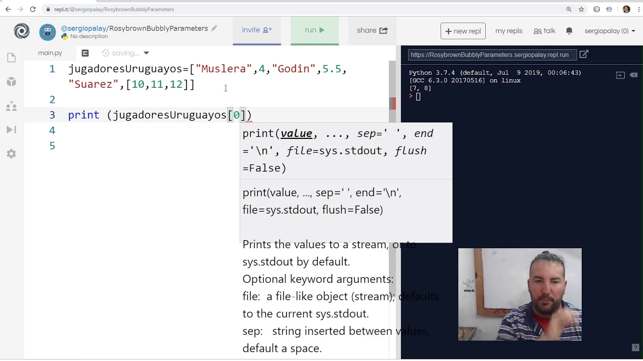Edit repl name with pencil icon
The width and height of the screenshot is (643, 361).
(x=214, y=29)
